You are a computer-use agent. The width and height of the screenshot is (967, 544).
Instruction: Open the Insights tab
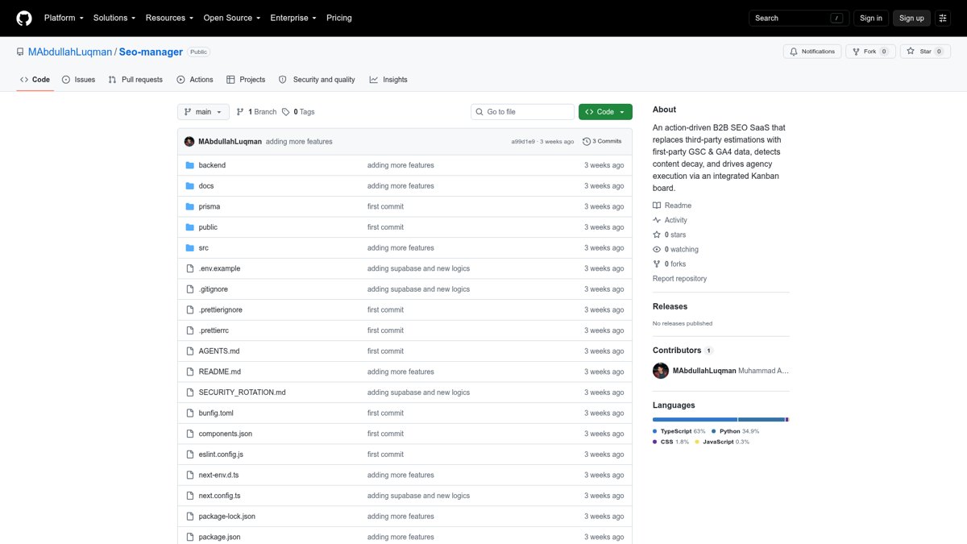pos(388,80)
